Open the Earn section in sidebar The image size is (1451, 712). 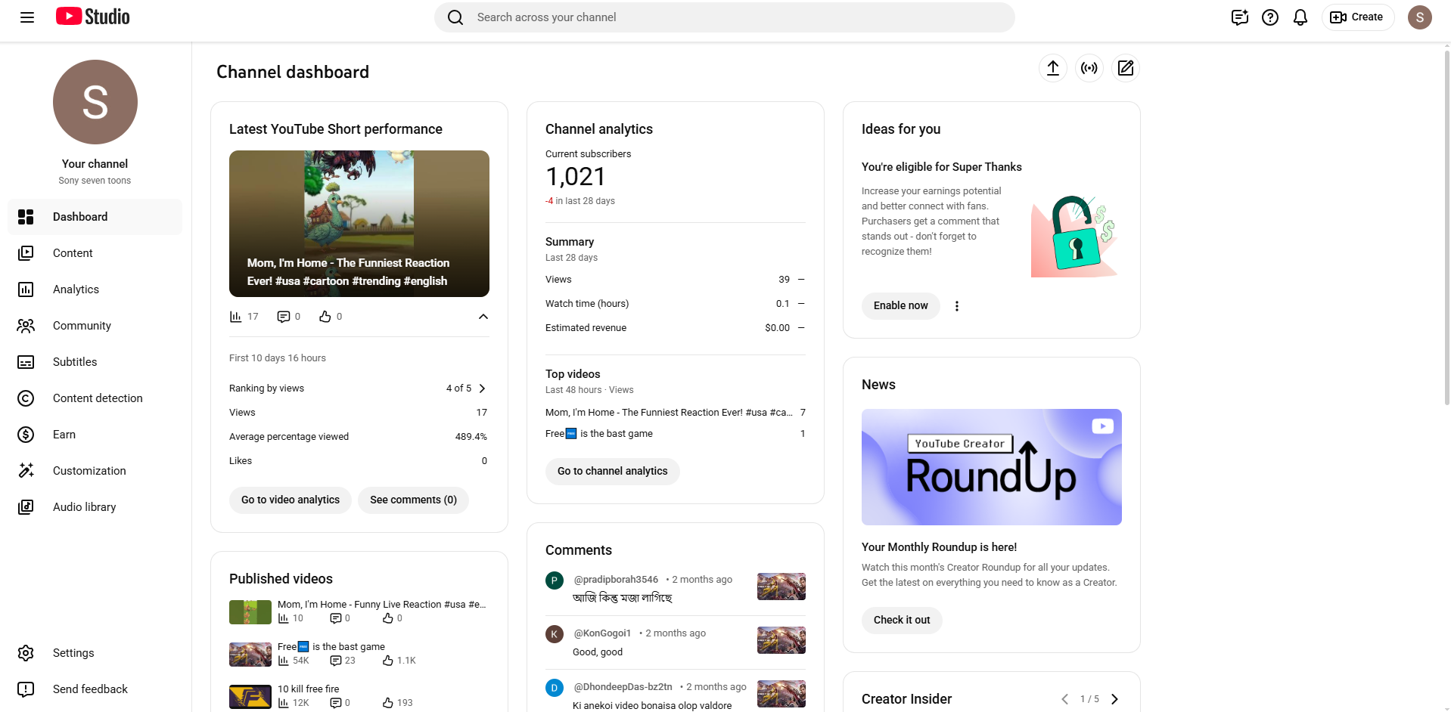pos(64,435)
